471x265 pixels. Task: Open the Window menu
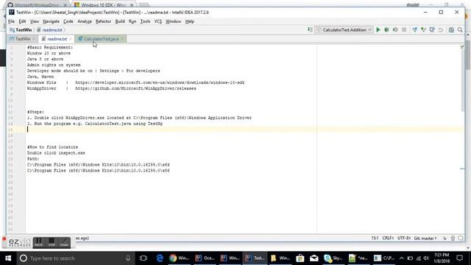coord(174,21)
